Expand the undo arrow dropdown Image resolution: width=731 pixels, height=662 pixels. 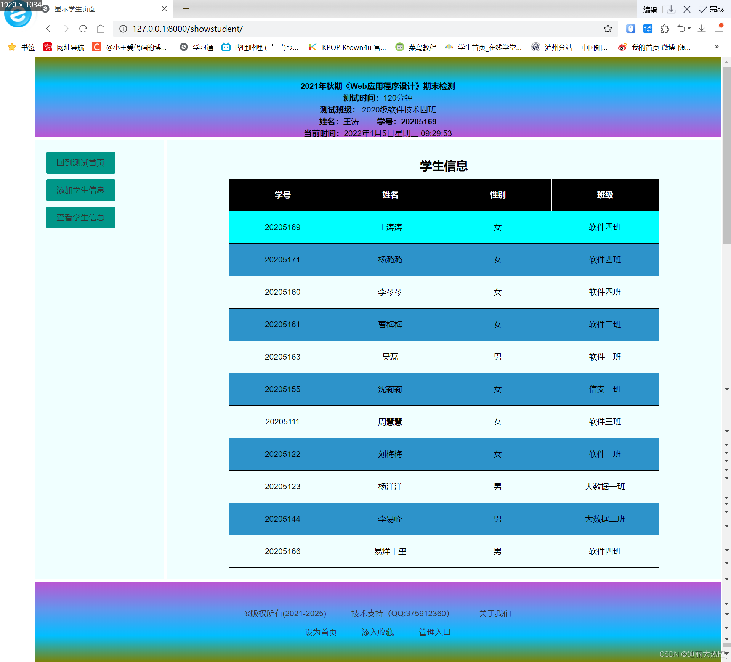click(x=689, y=29)
